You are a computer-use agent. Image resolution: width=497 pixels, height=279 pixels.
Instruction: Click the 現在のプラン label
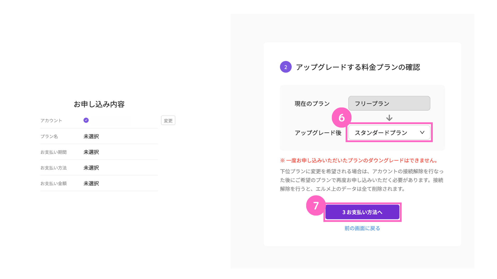pos(312,104)
